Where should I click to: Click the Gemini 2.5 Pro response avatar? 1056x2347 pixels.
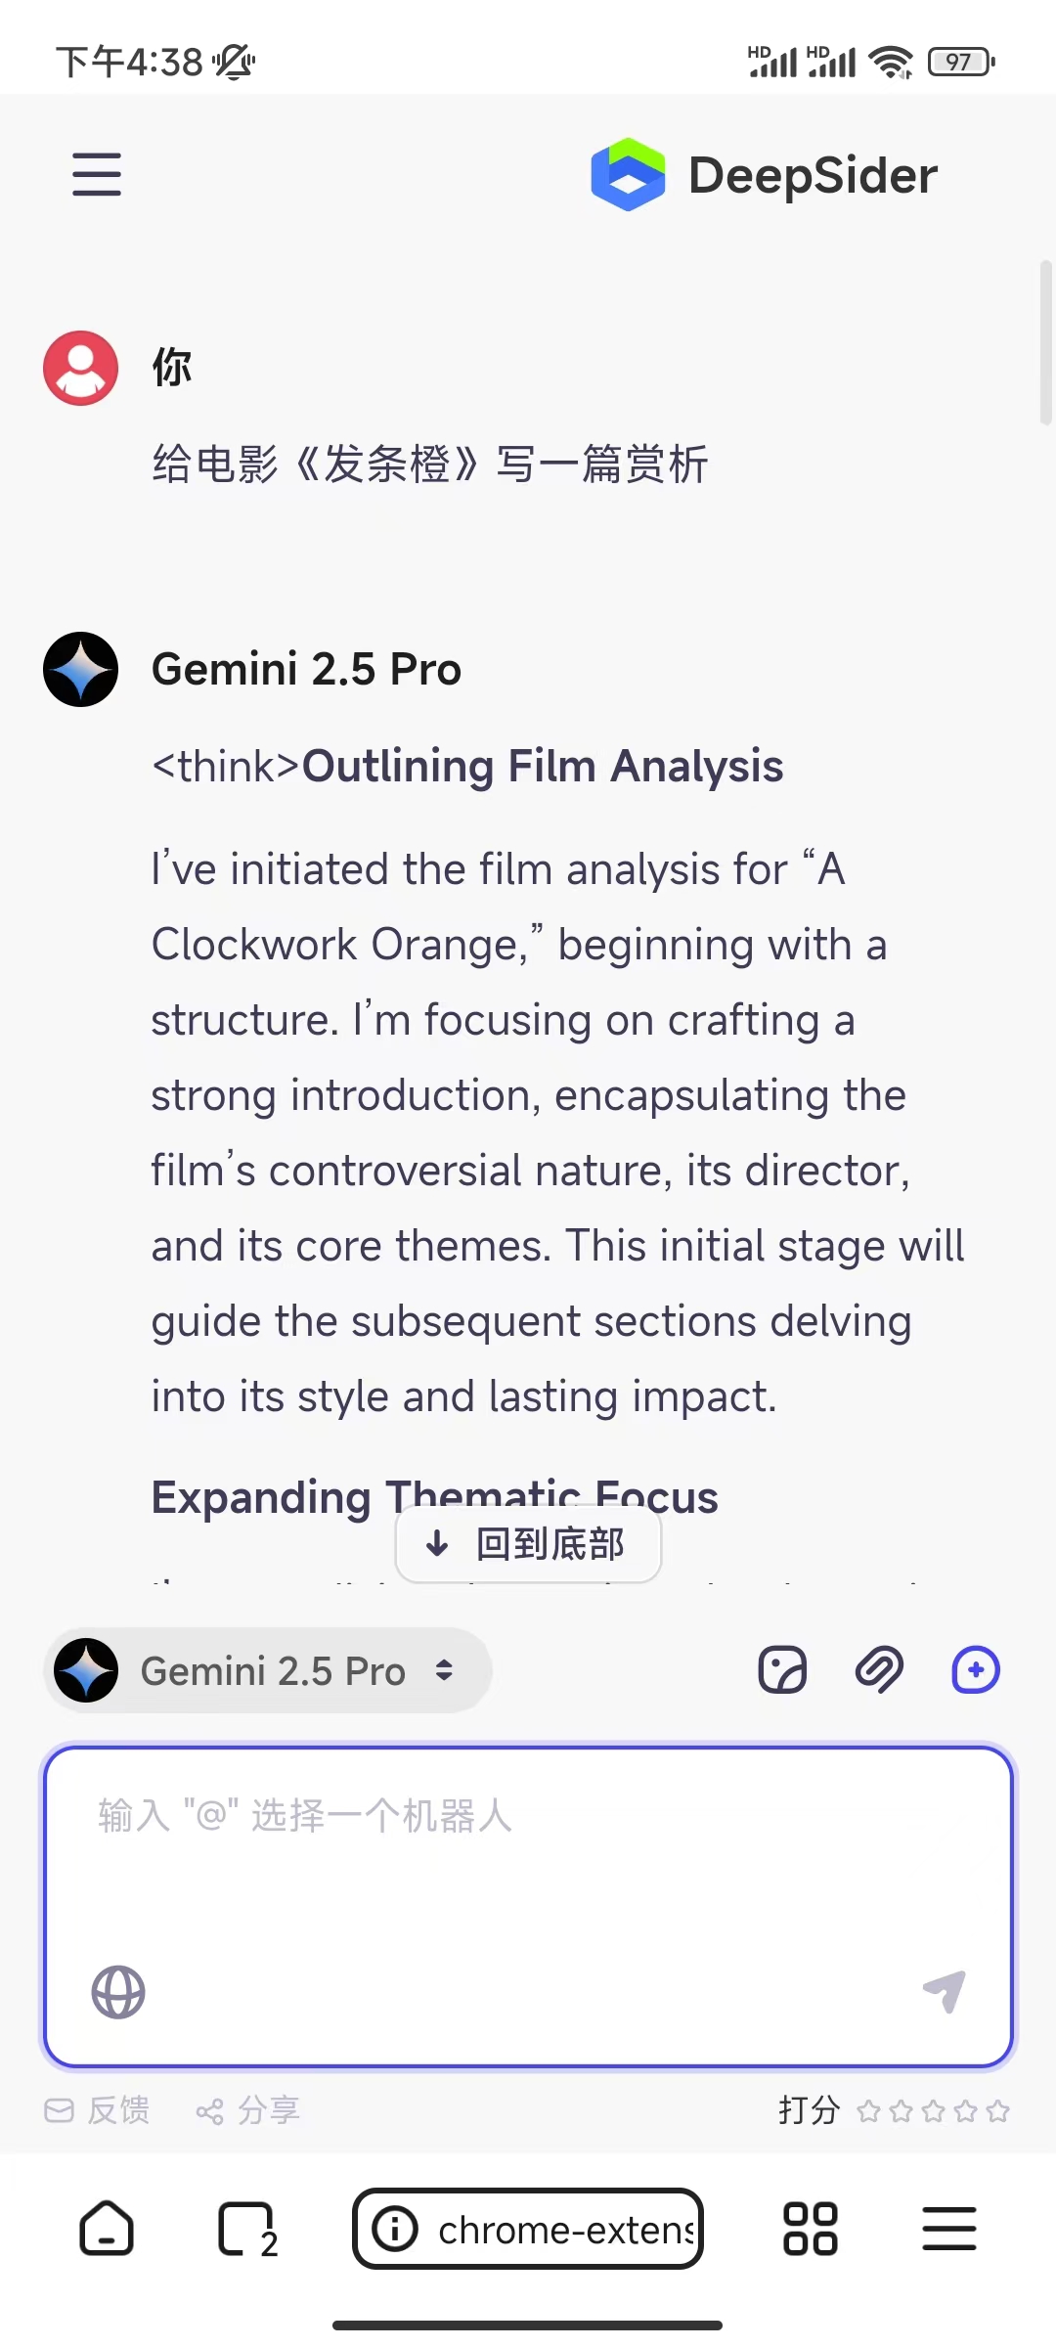[81, 670]
